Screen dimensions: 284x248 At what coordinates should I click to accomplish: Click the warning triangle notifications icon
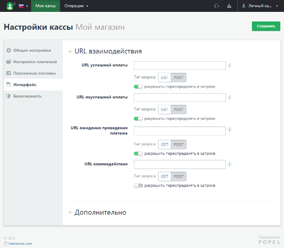click(229, 6)
